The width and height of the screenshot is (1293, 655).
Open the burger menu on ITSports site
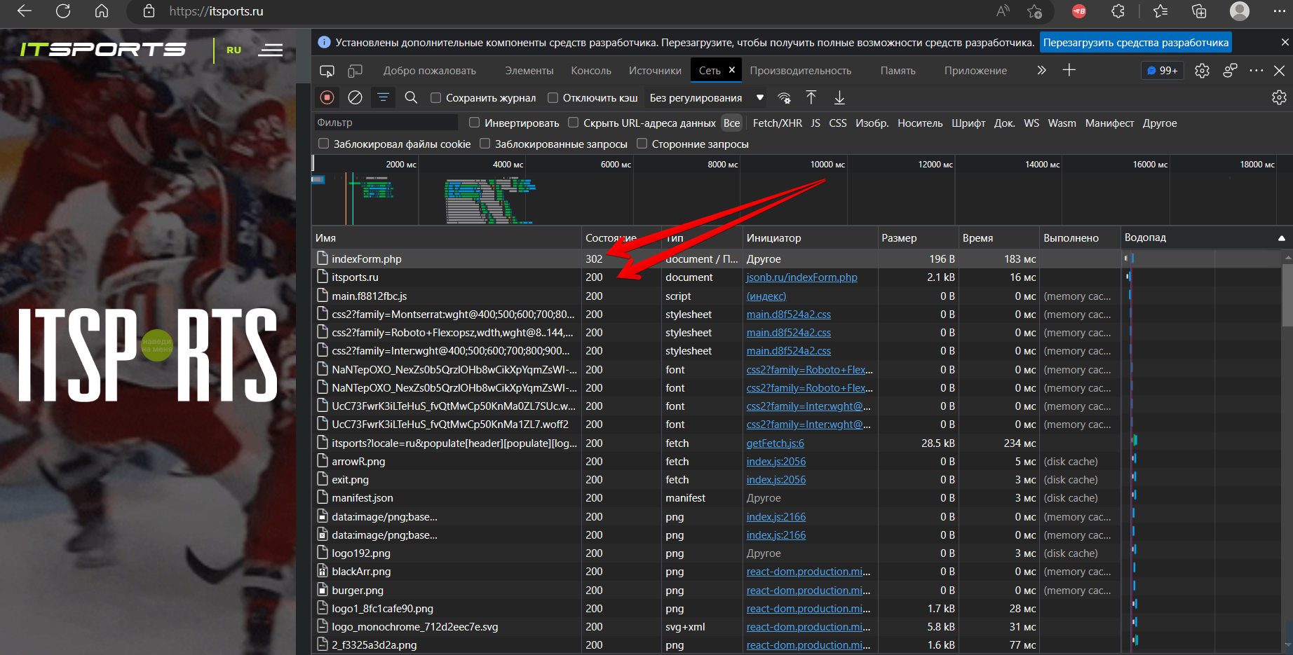coord(271,50)
